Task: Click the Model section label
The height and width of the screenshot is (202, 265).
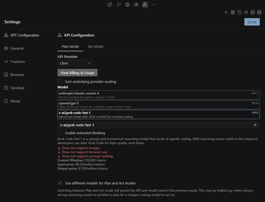Action: coord(62,87)
